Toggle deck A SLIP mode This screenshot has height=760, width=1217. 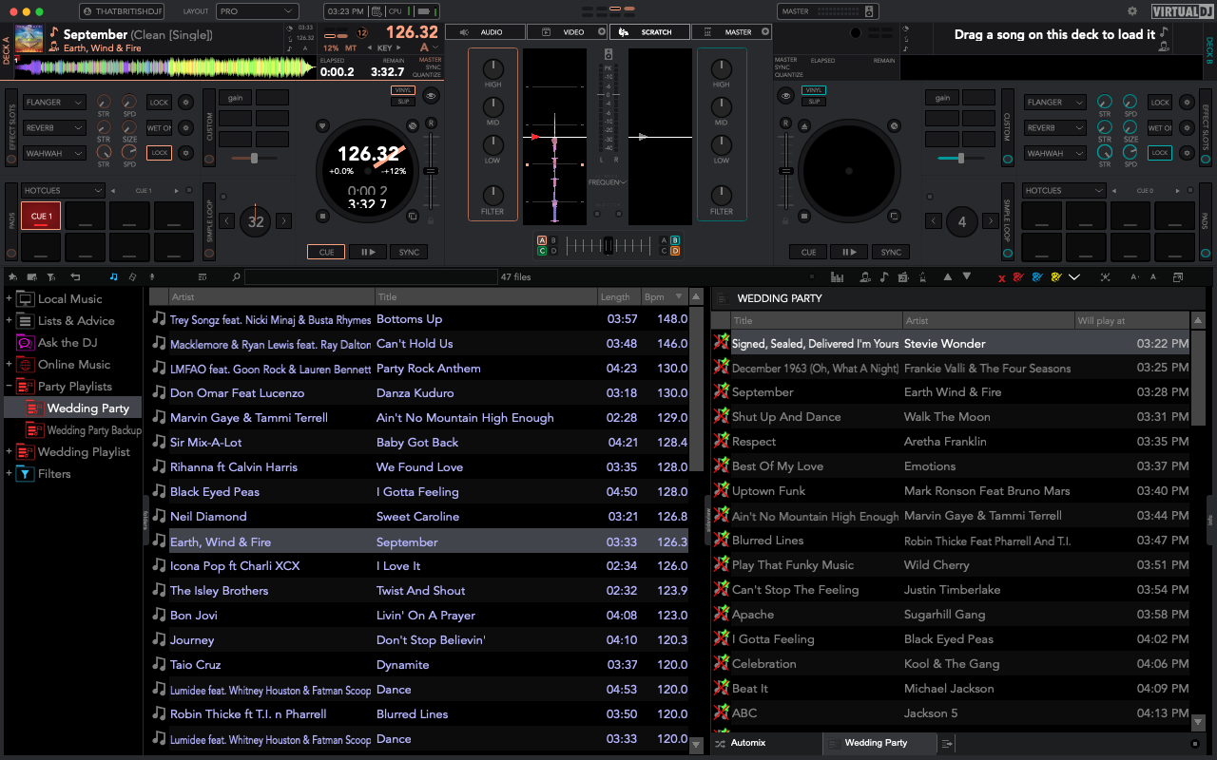point(403,102)
